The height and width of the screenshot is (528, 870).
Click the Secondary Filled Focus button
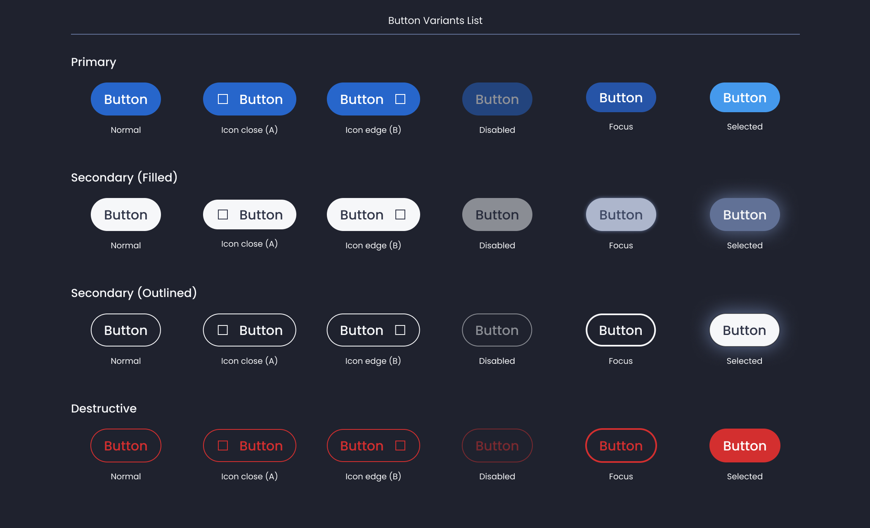click(621, 214)
